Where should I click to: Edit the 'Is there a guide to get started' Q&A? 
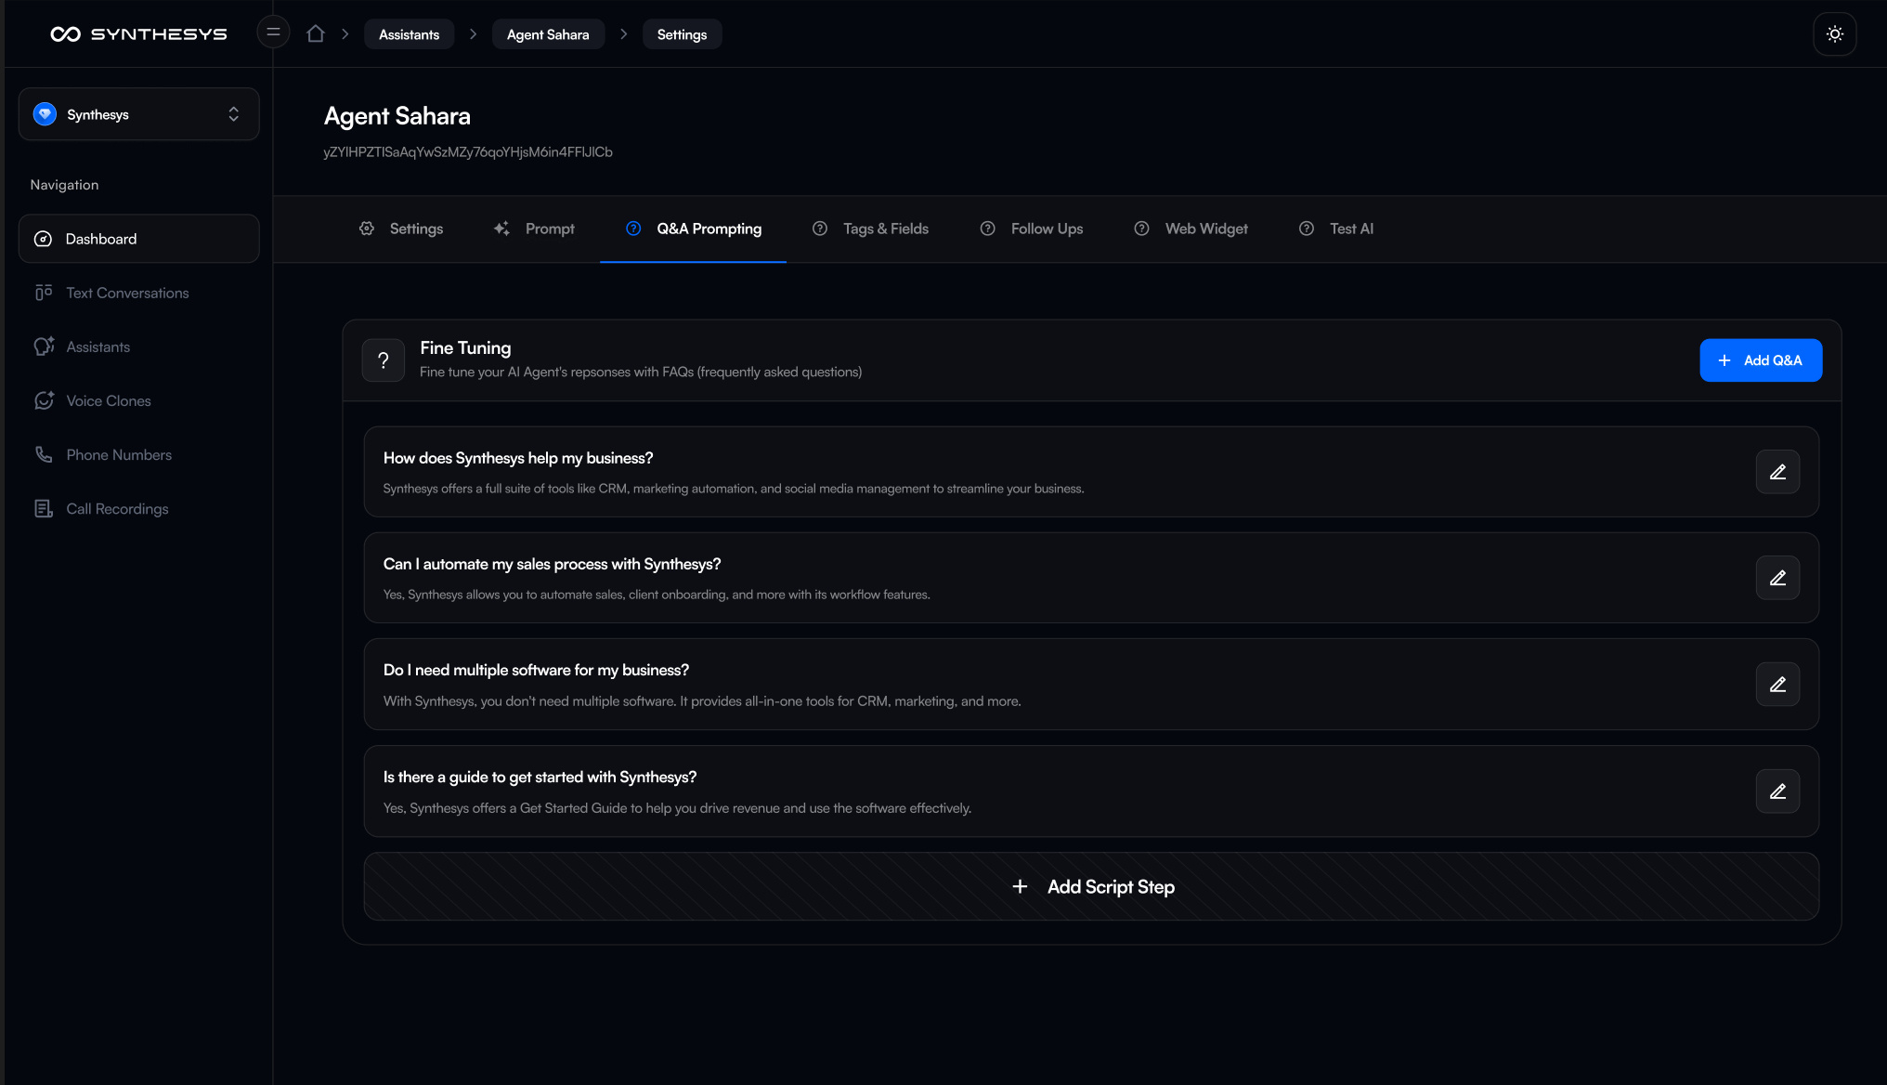click(1777, 791)
